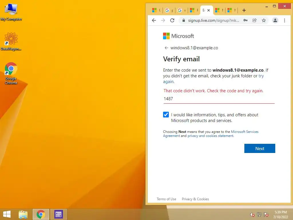Click the 'Verify email' heading
The height and width of the screenshot is (220, 293).
click(x=181, y=59)
